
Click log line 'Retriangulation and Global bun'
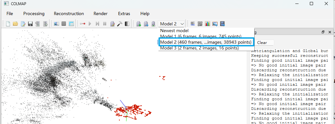290,51
